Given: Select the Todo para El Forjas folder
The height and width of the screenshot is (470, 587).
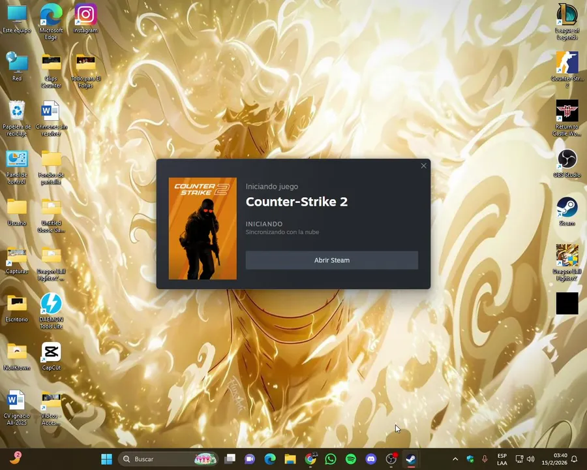Looking at the screenshot, I should click(85, 70).
